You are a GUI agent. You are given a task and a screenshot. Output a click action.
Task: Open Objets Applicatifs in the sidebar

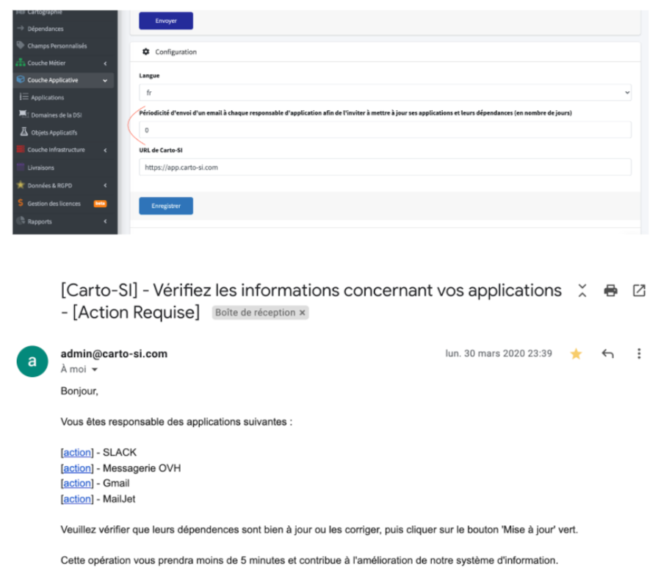pyautogui.click(x=54, y=132)
